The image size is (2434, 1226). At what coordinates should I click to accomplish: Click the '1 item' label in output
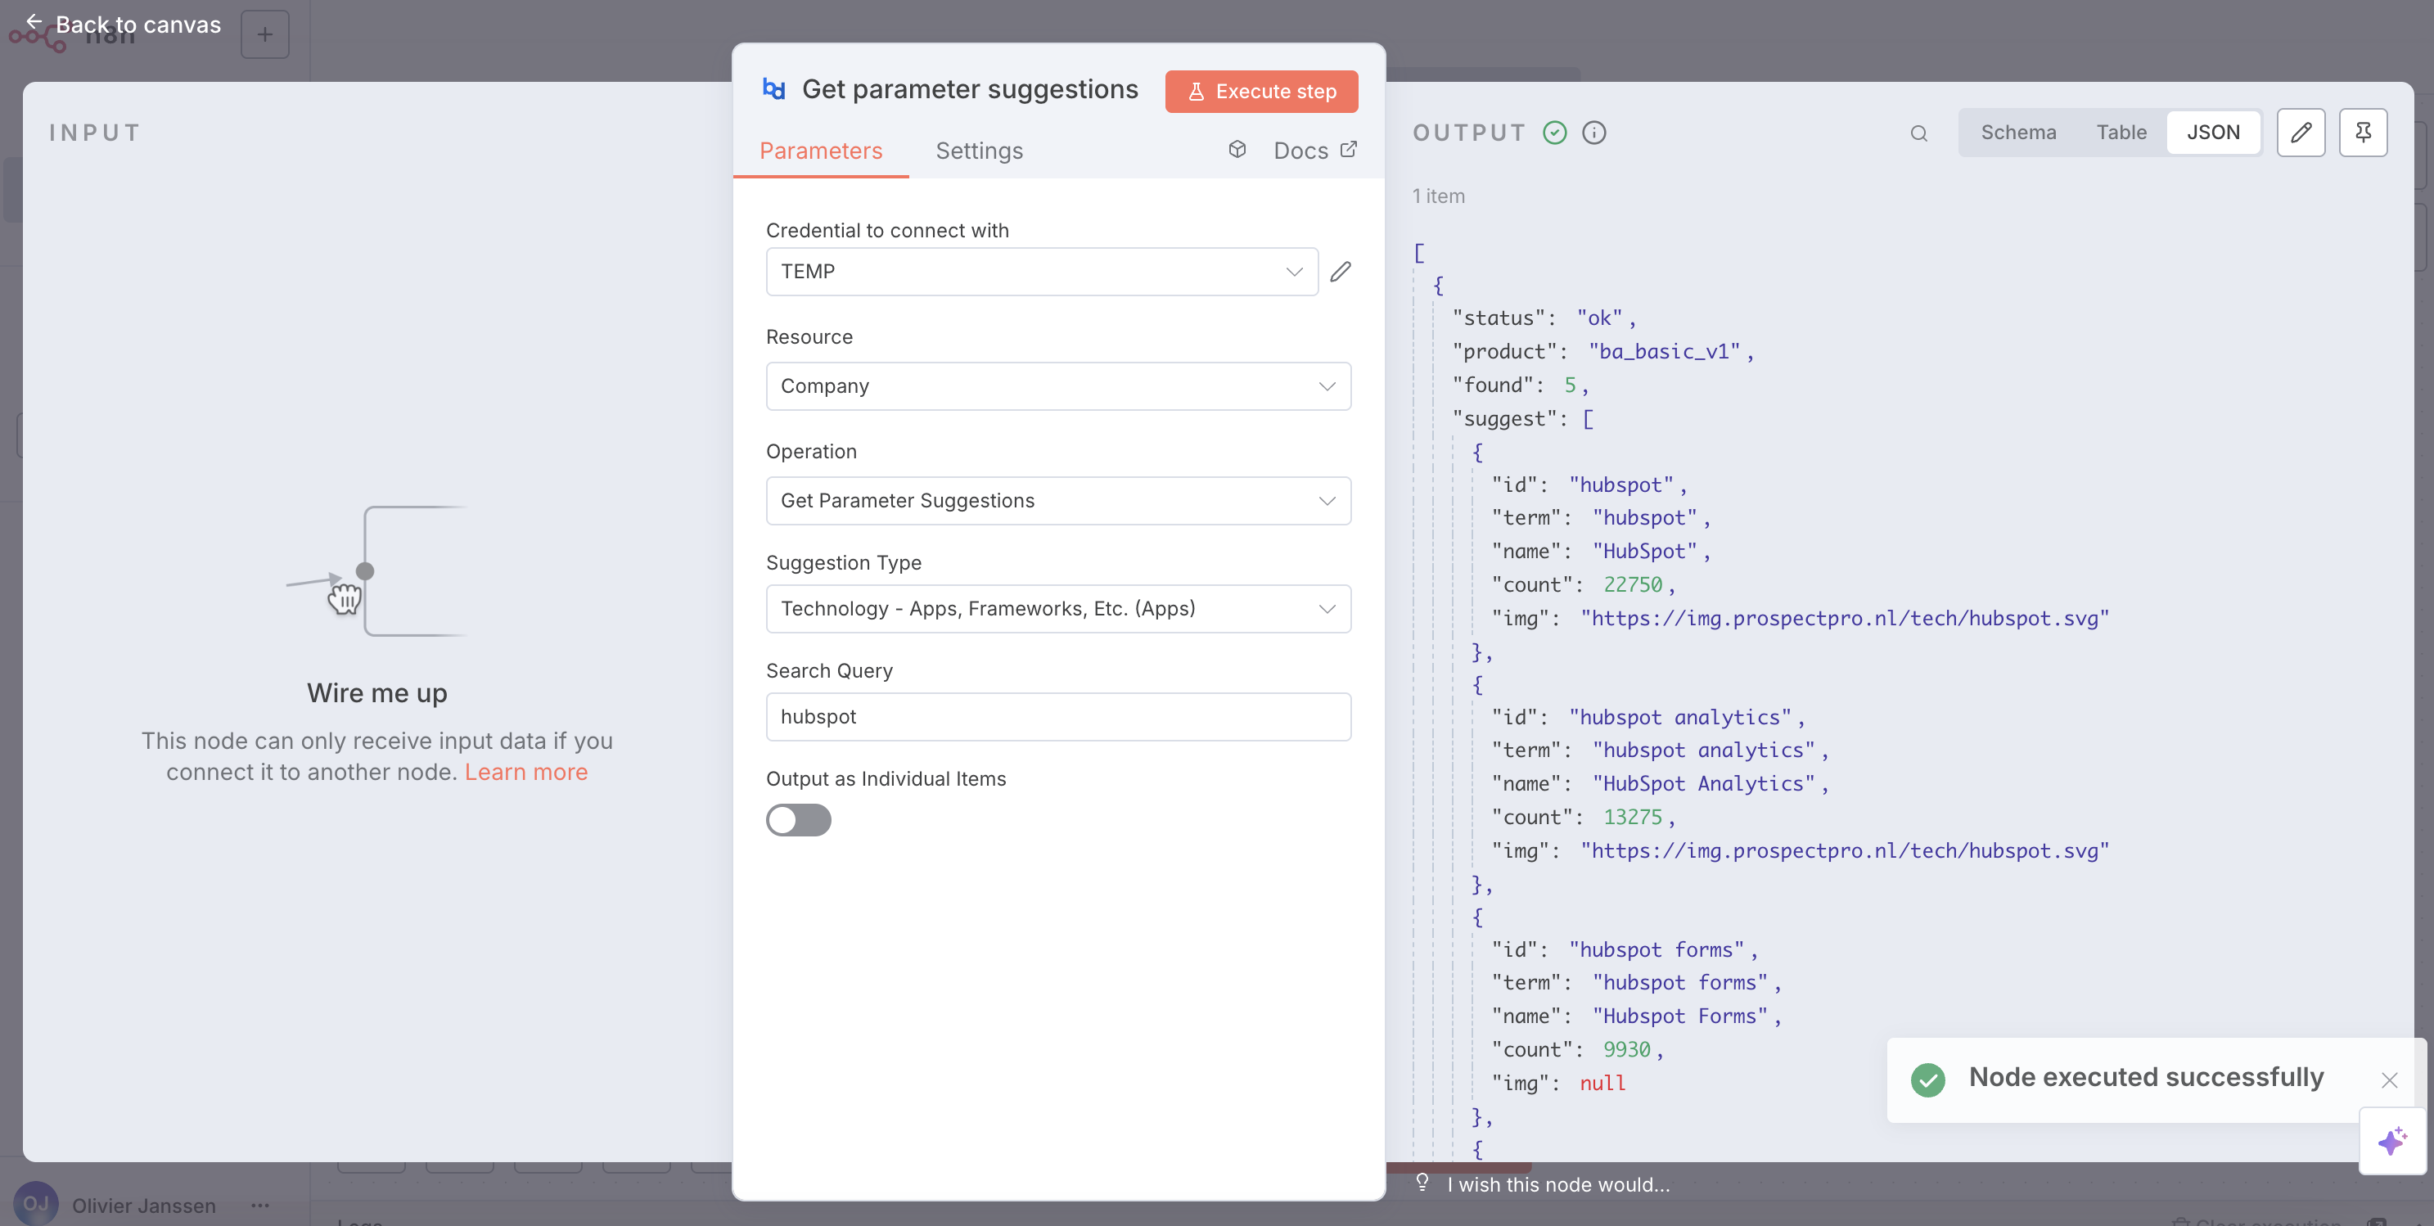[x=1438, y=196]
